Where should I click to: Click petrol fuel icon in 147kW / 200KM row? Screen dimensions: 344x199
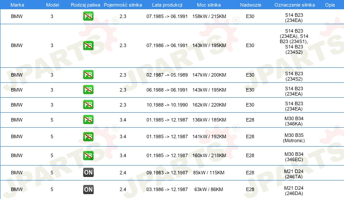(88, 75)
